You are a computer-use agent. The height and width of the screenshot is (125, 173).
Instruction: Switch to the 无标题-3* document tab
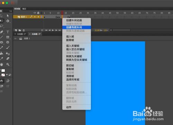click(x=36, y=34)
